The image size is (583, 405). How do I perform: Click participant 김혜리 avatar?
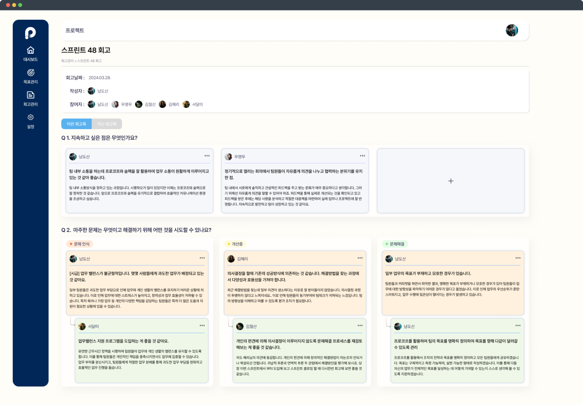pos(163,104)
